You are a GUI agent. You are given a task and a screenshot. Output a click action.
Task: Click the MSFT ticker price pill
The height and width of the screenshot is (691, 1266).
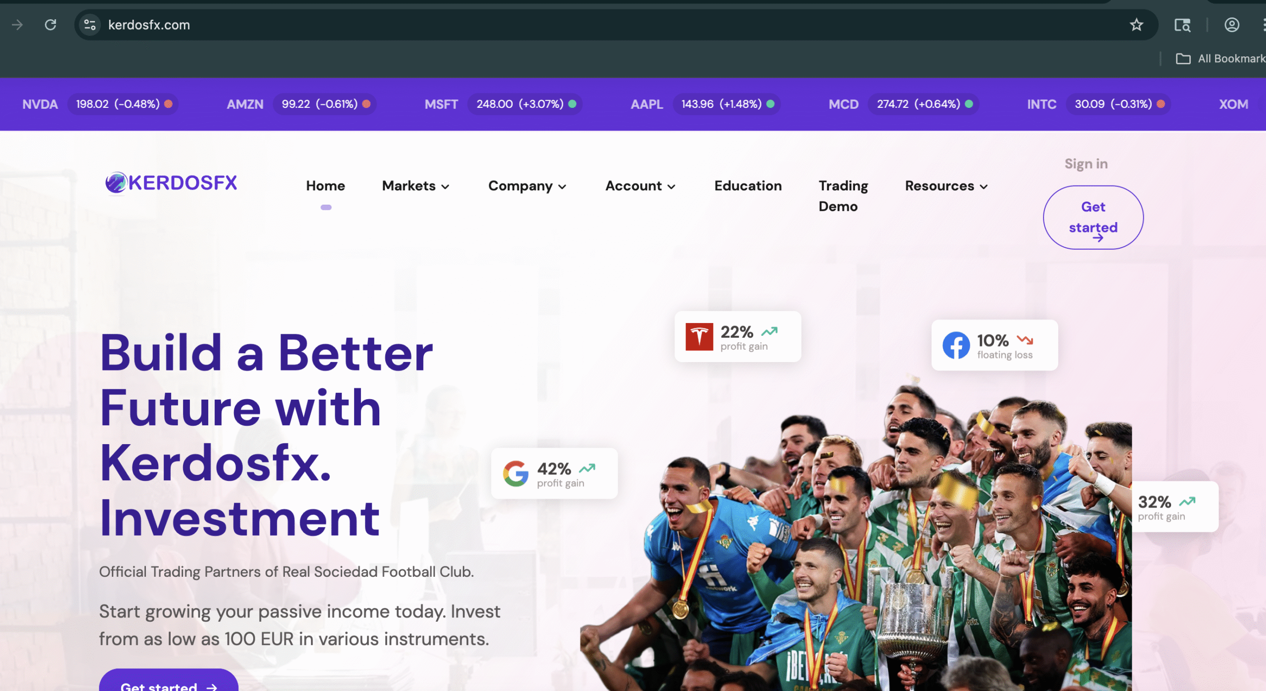tap(525, 104)
